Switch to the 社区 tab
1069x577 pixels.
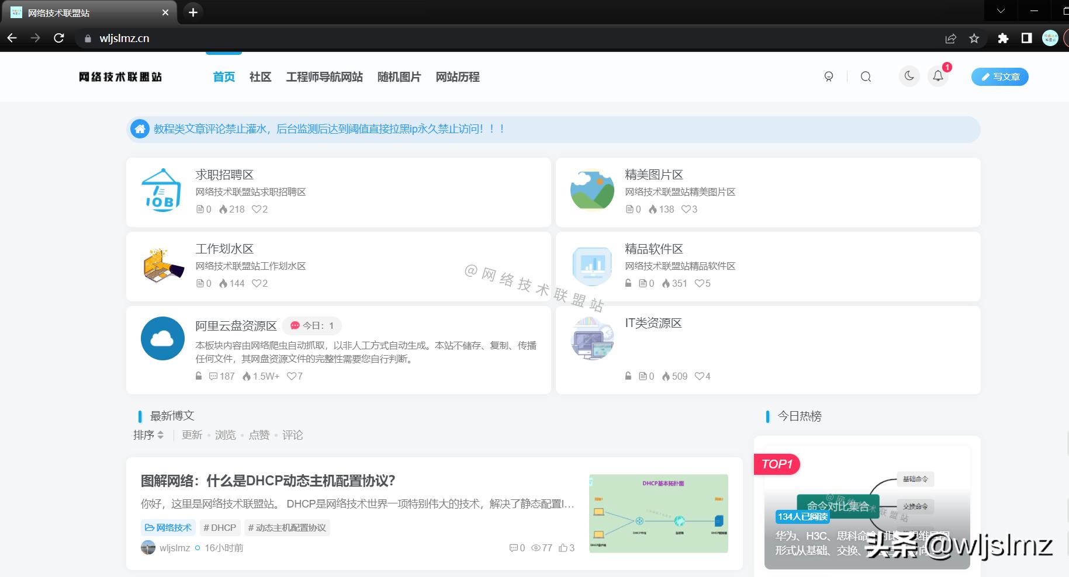pos(260,77)
